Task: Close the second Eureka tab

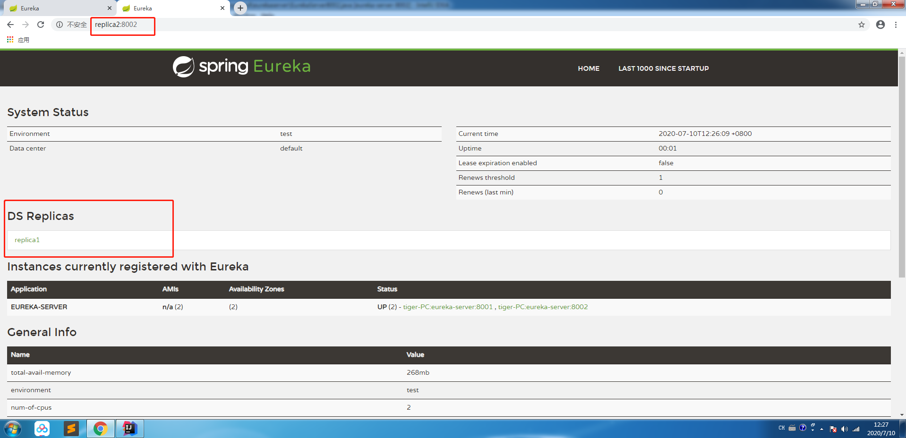Action: click(222, 8)
